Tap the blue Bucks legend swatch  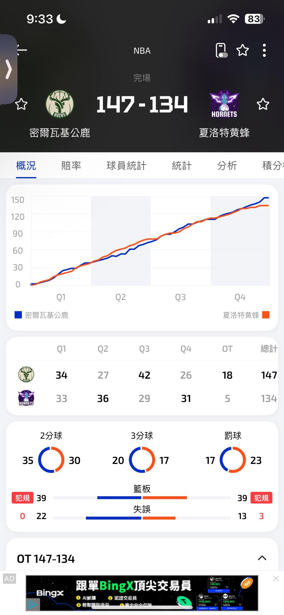point(18,315)
